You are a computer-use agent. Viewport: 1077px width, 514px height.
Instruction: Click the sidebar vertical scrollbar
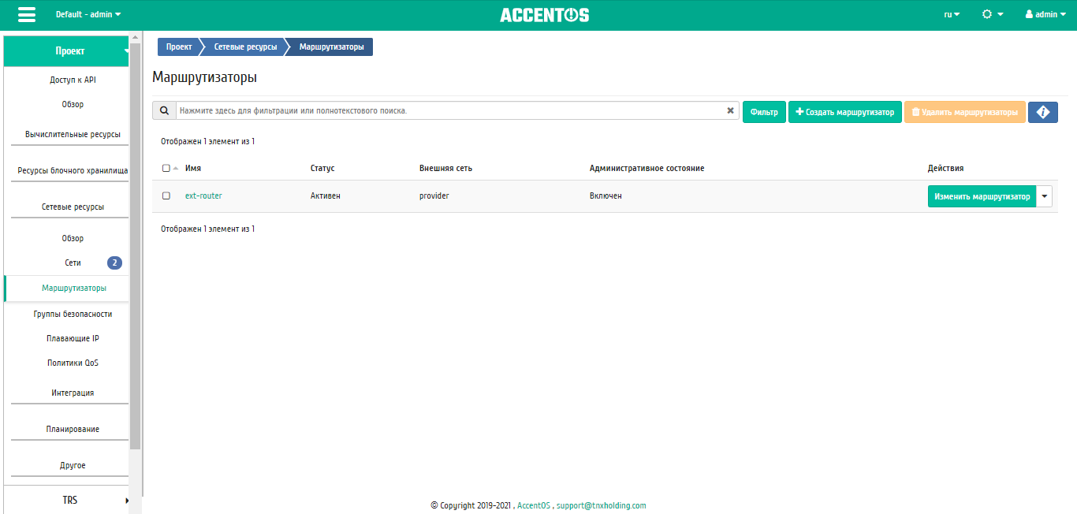(135, 237)
